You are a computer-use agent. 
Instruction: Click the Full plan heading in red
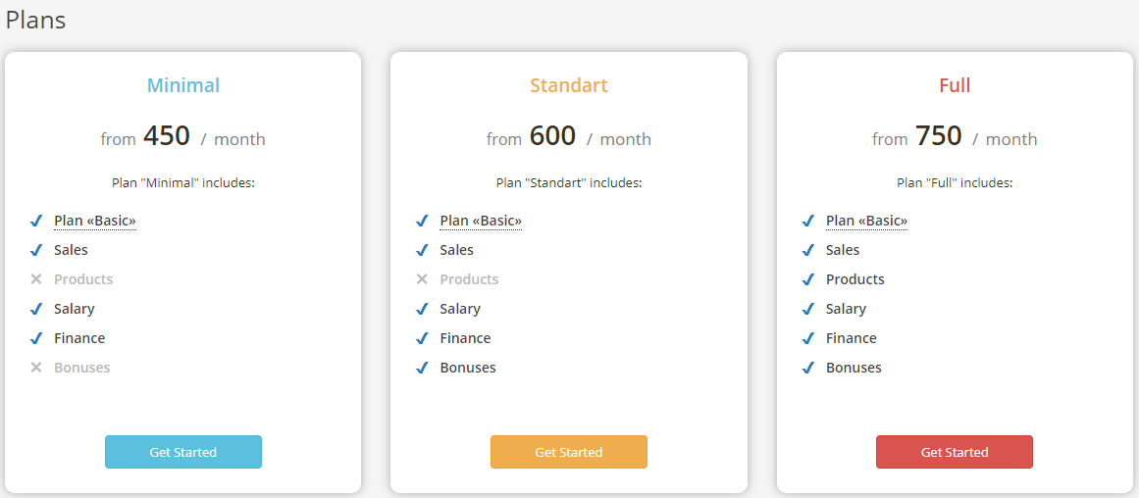tap(955, 85)
